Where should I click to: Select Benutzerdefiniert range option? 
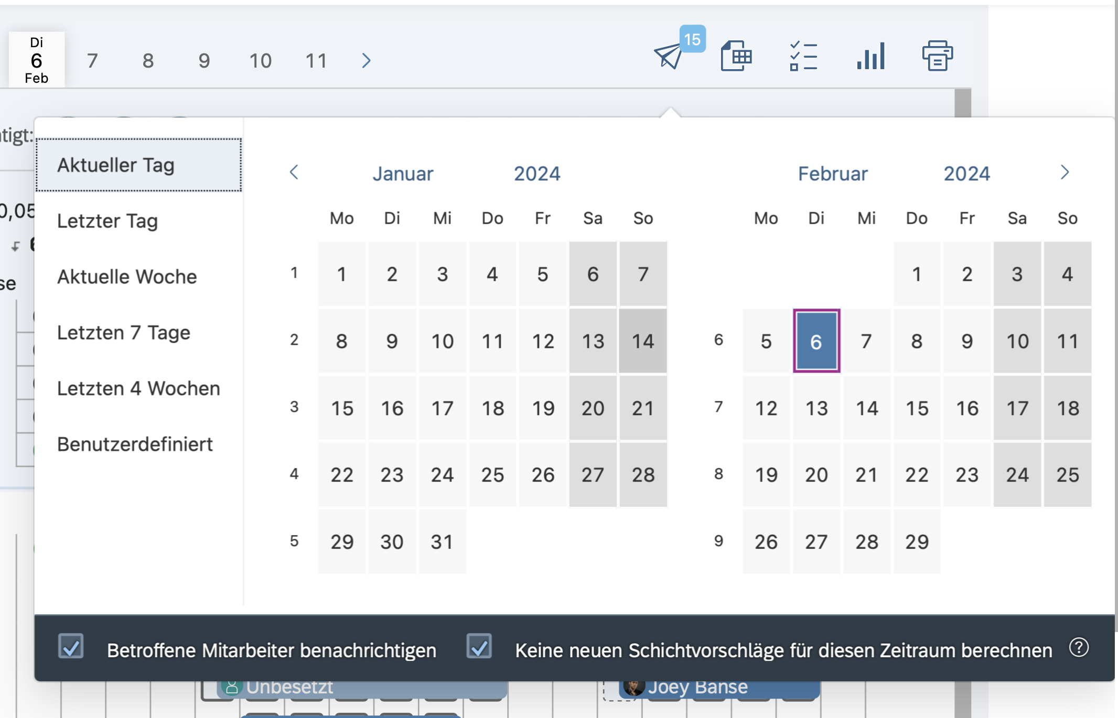pyautogui.click(x=135, y=444)
